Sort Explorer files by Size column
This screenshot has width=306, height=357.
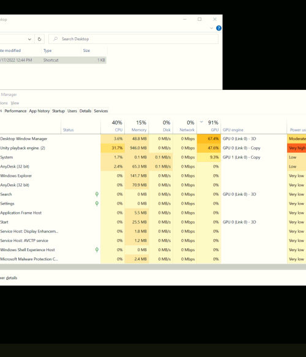94,51
